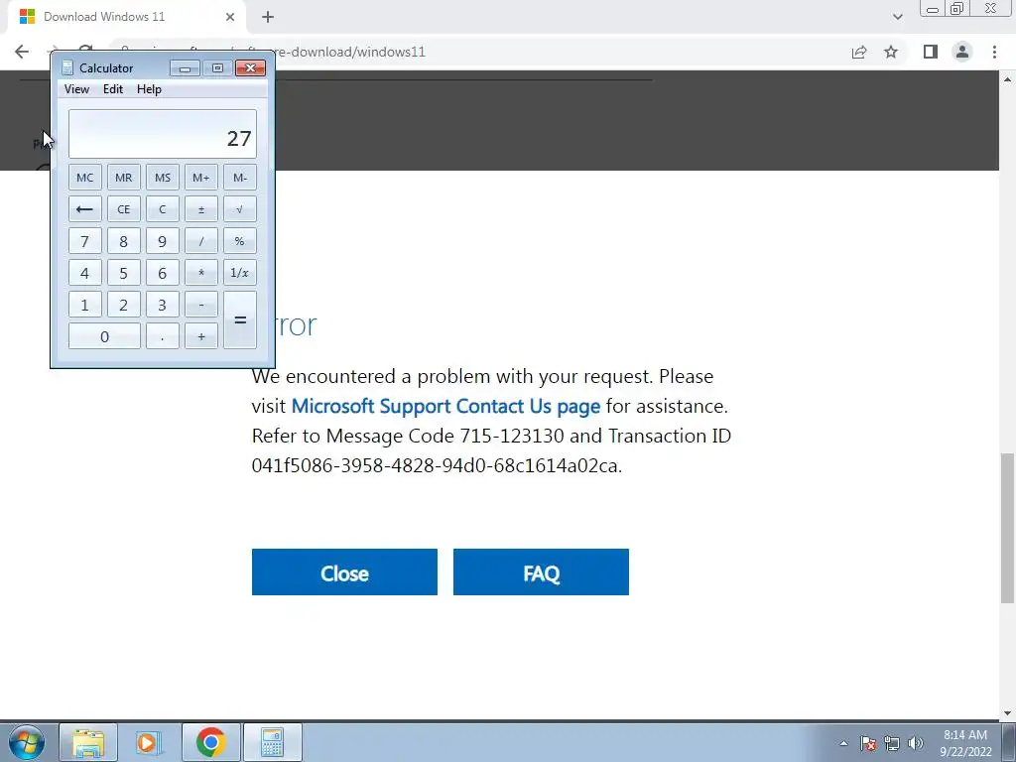Open the Calculator Edit menu
The height and width of the screenshot is (762, 1016).
click(x=113, y=89)
